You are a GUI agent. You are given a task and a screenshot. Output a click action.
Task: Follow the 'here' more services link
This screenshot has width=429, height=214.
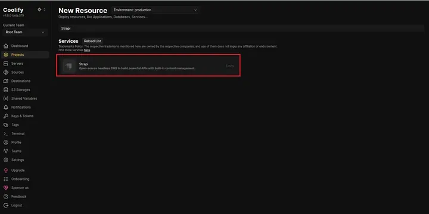click(x=87, y=50)
